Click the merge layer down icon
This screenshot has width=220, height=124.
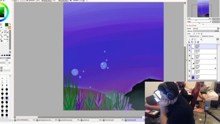click(x=192, y=42)
